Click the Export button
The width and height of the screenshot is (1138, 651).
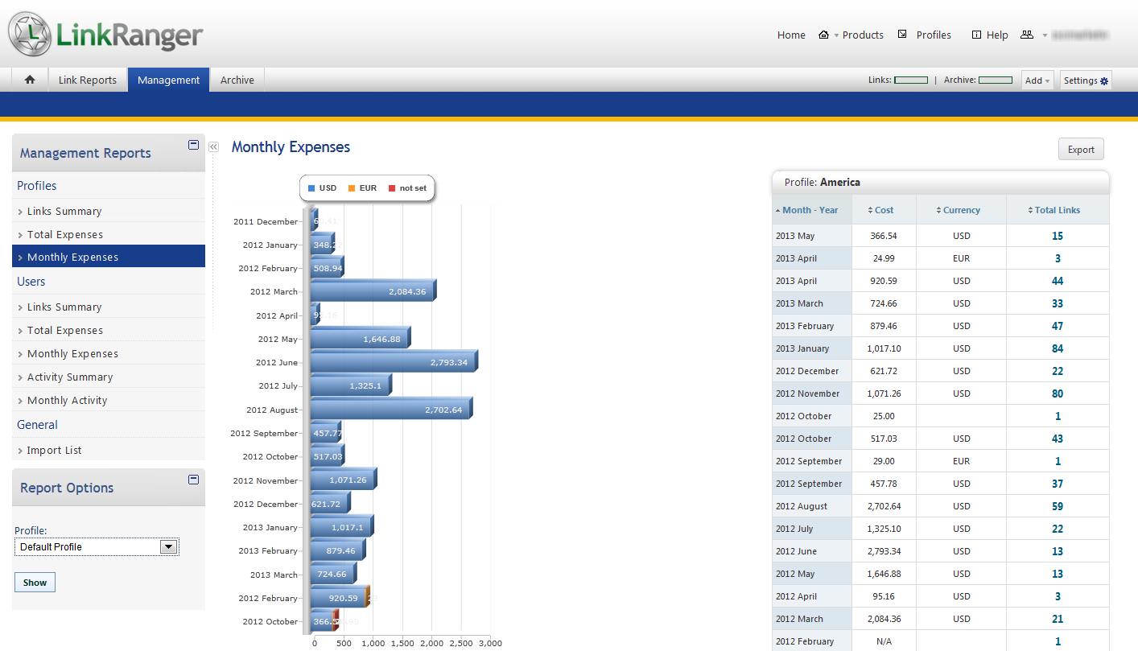coord(1081,150)
